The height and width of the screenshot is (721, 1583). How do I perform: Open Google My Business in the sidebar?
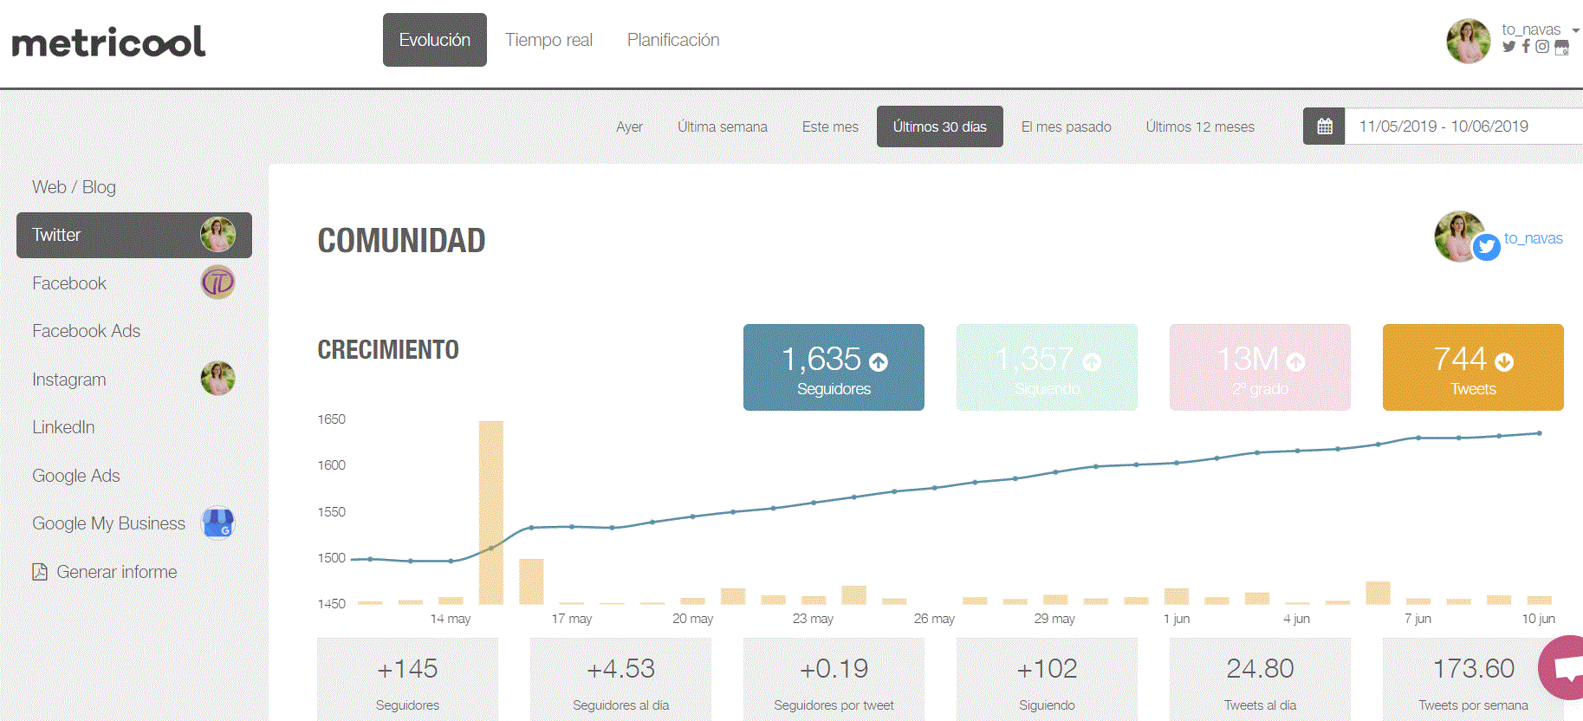(108, 523)
